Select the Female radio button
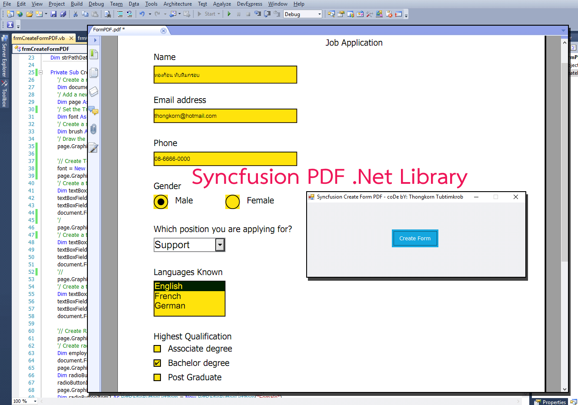 tap(233, 202)
